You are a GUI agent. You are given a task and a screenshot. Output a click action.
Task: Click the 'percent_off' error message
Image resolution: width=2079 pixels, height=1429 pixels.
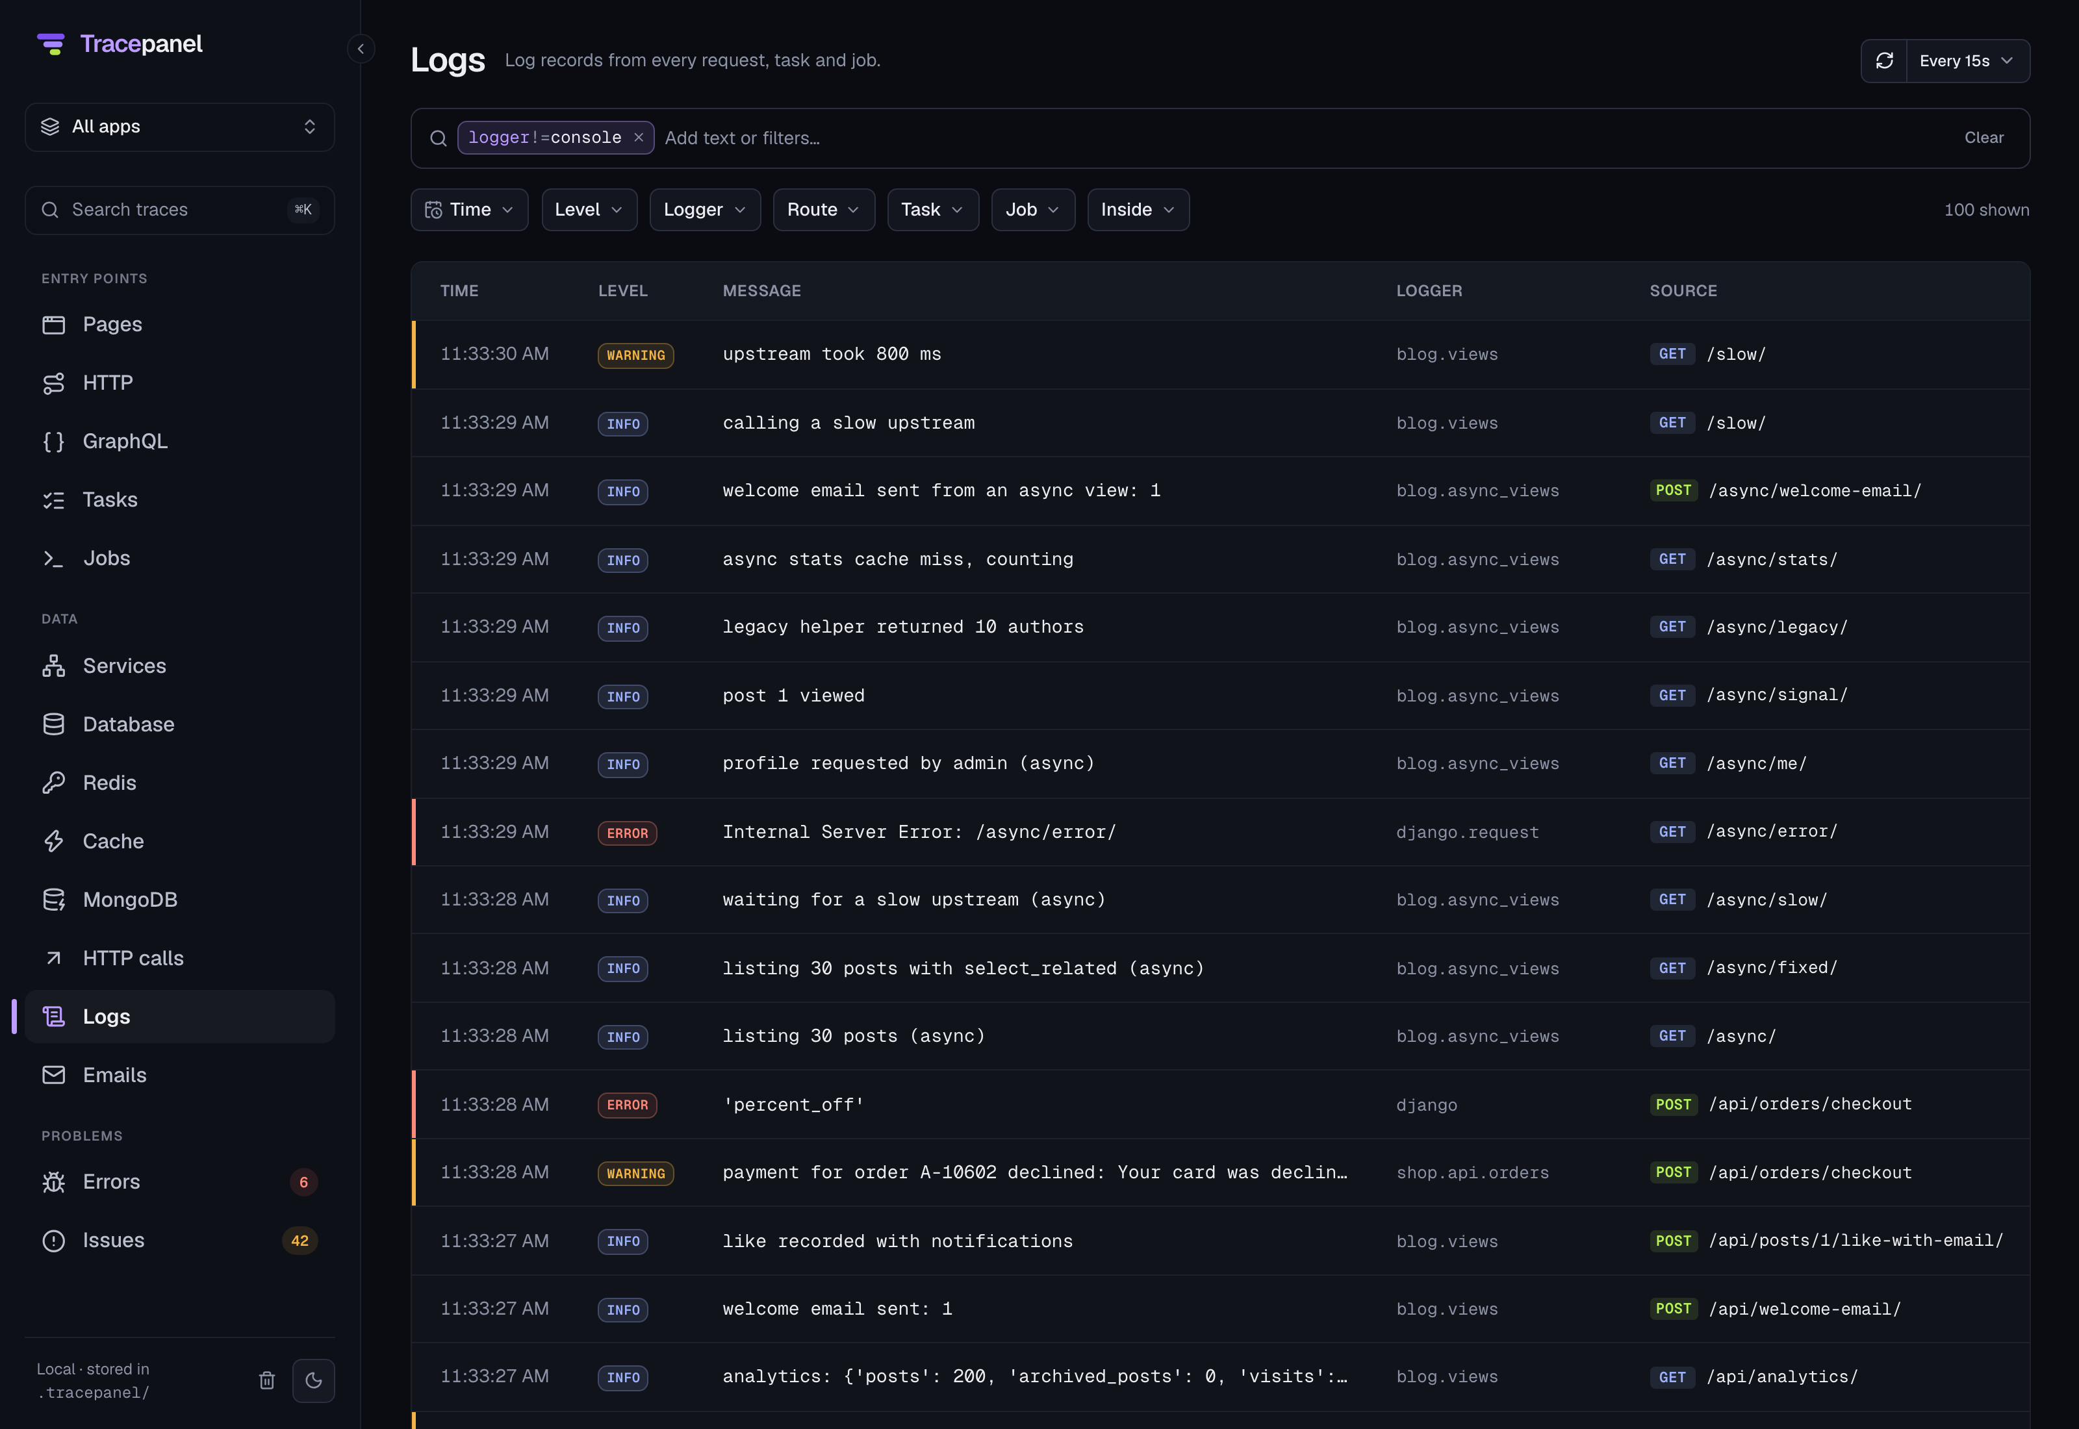[x=793, y=1105]
